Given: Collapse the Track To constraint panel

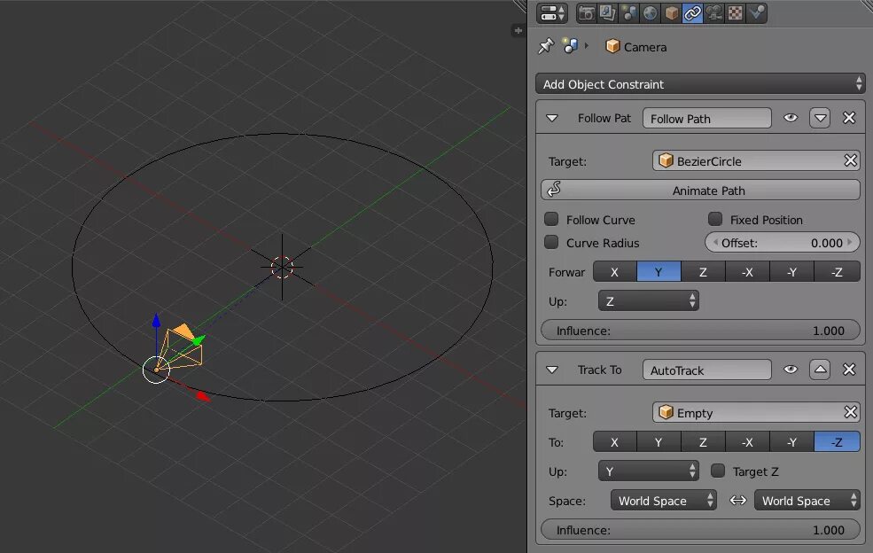Looking at the screenshot, I should [x=552, y=370].
